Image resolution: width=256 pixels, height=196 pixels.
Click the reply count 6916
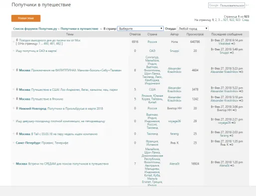click(135, 42)
